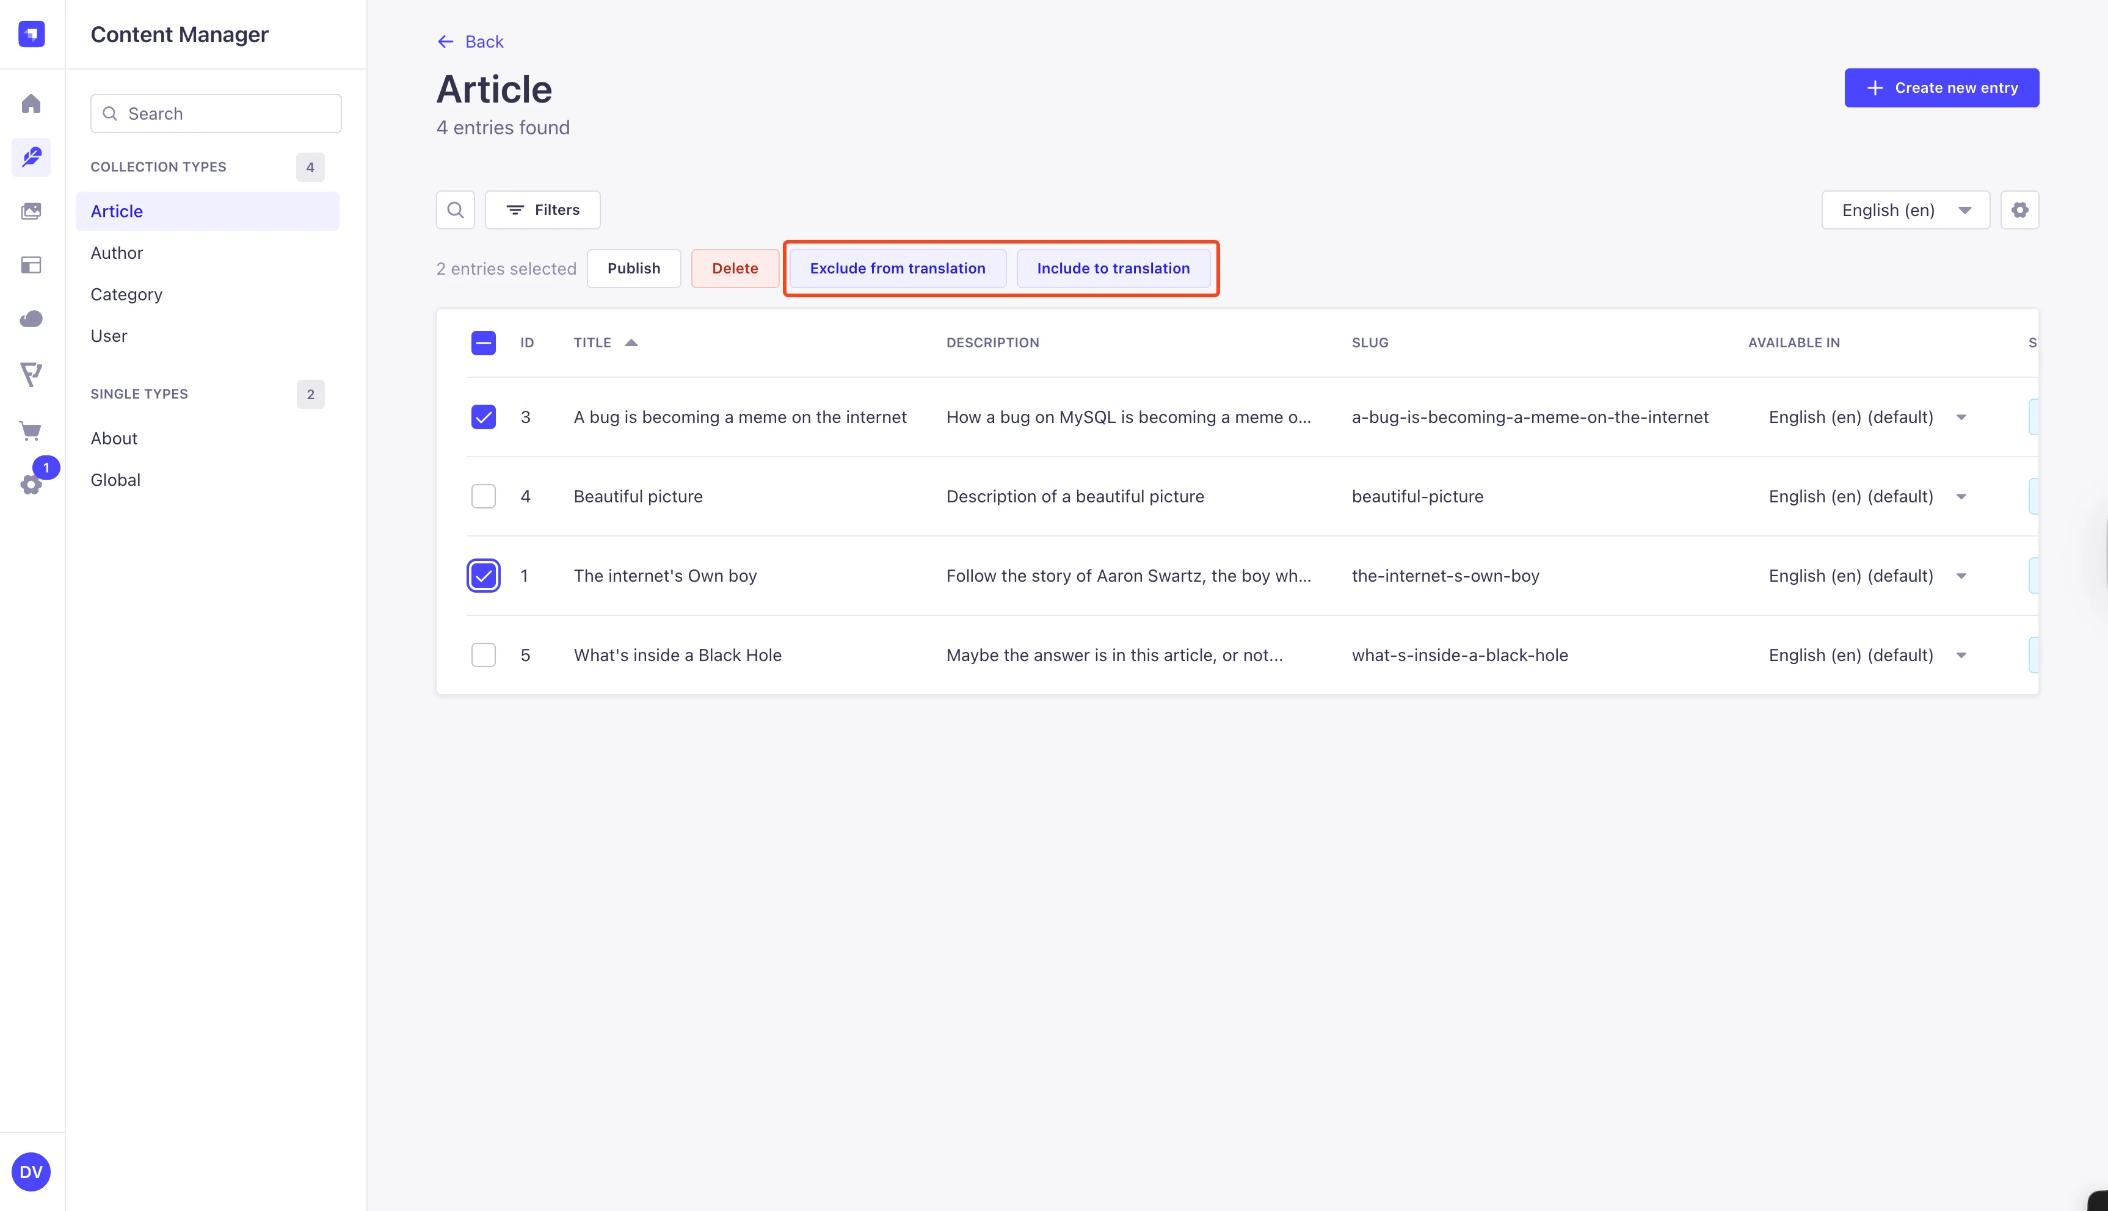Open the Home icon in sidebar
This screenshot has height=1211, width=2108.
pos(31,104)
